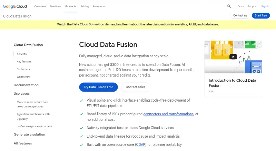Click the Fully managed, cloud-native tagline text
This screenshot has height=151, width=276.
pos(124,56)
